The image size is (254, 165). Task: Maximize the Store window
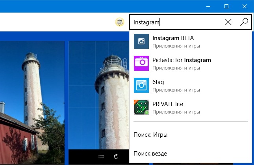(x=226, y=6)
